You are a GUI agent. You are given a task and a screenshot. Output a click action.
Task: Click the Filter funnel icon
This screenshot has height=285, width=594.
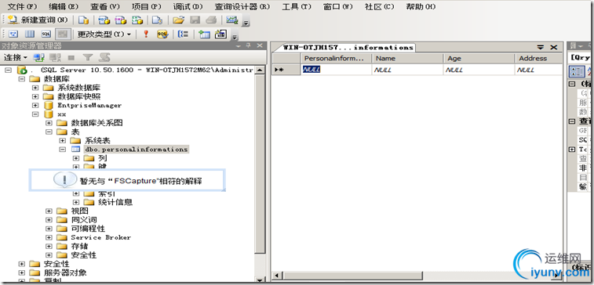pos(88,57)
